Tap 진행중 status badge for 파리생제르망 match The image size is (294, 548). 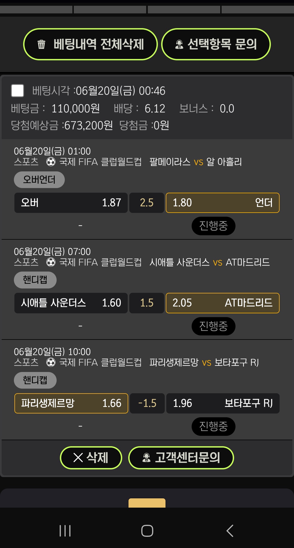[x=213, y=426]
